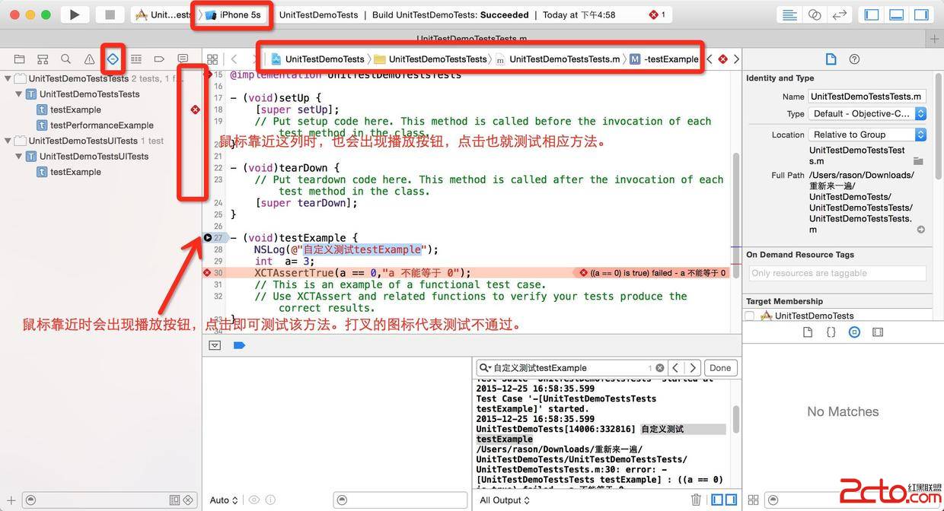Viewport: 944px width, 511px height.
Task: Toggle the Utilities panel visibility
Action: (x=921, y=14)
